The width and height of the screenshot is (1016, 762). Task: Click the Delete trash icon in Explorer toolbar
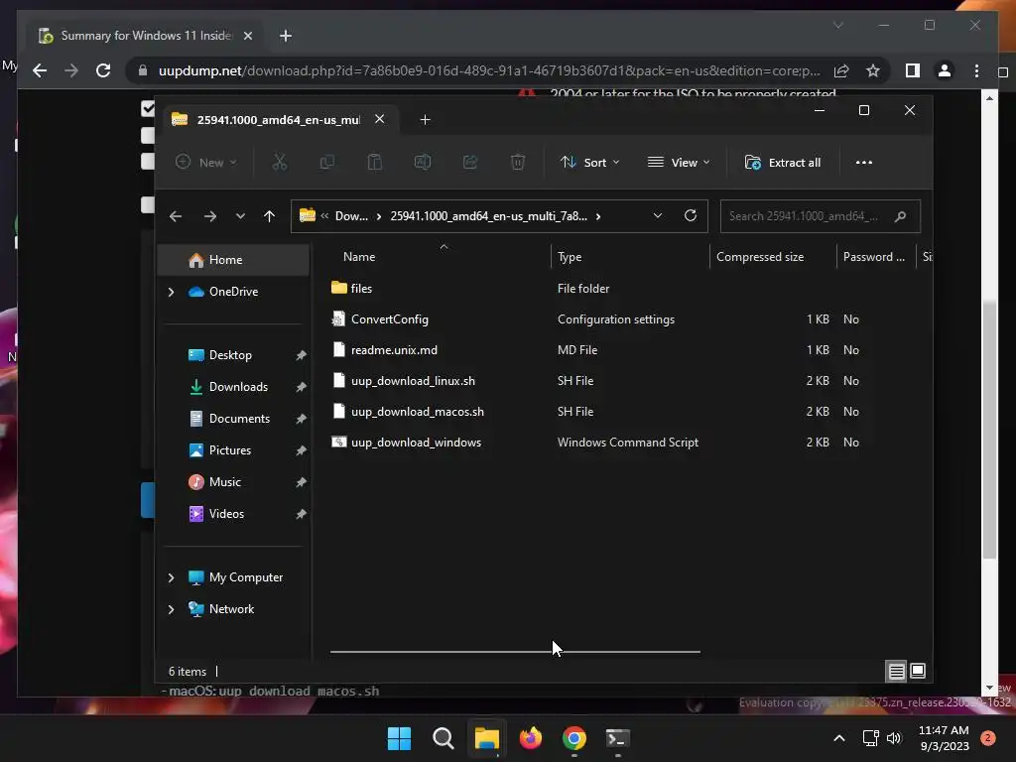(517, 162)
